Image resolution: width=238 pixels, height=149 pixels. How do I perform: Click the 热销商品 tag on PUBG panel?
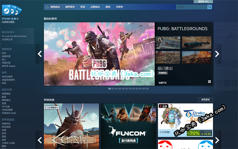[x=163, y=73]
